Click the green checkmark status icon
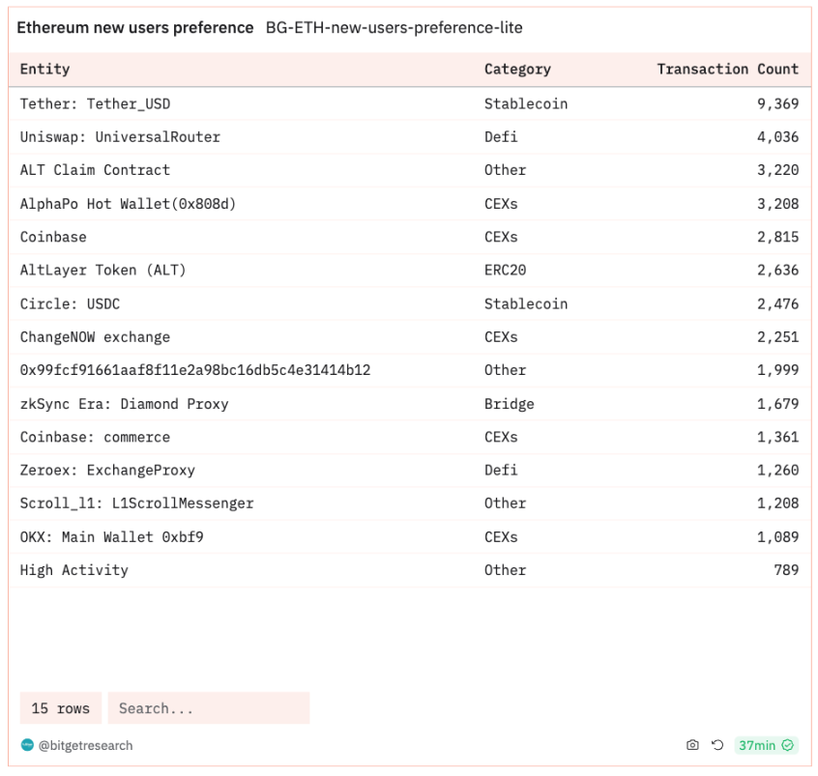The image size is (818, 776). [x=788, y=745]
